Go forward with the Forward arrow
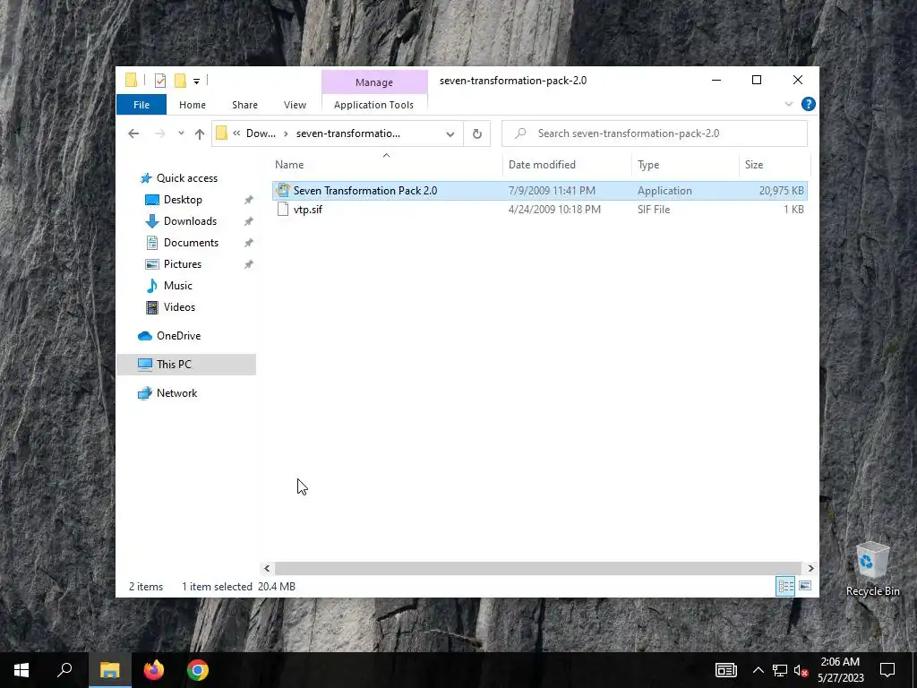917x688 pixels. (159, 133)
